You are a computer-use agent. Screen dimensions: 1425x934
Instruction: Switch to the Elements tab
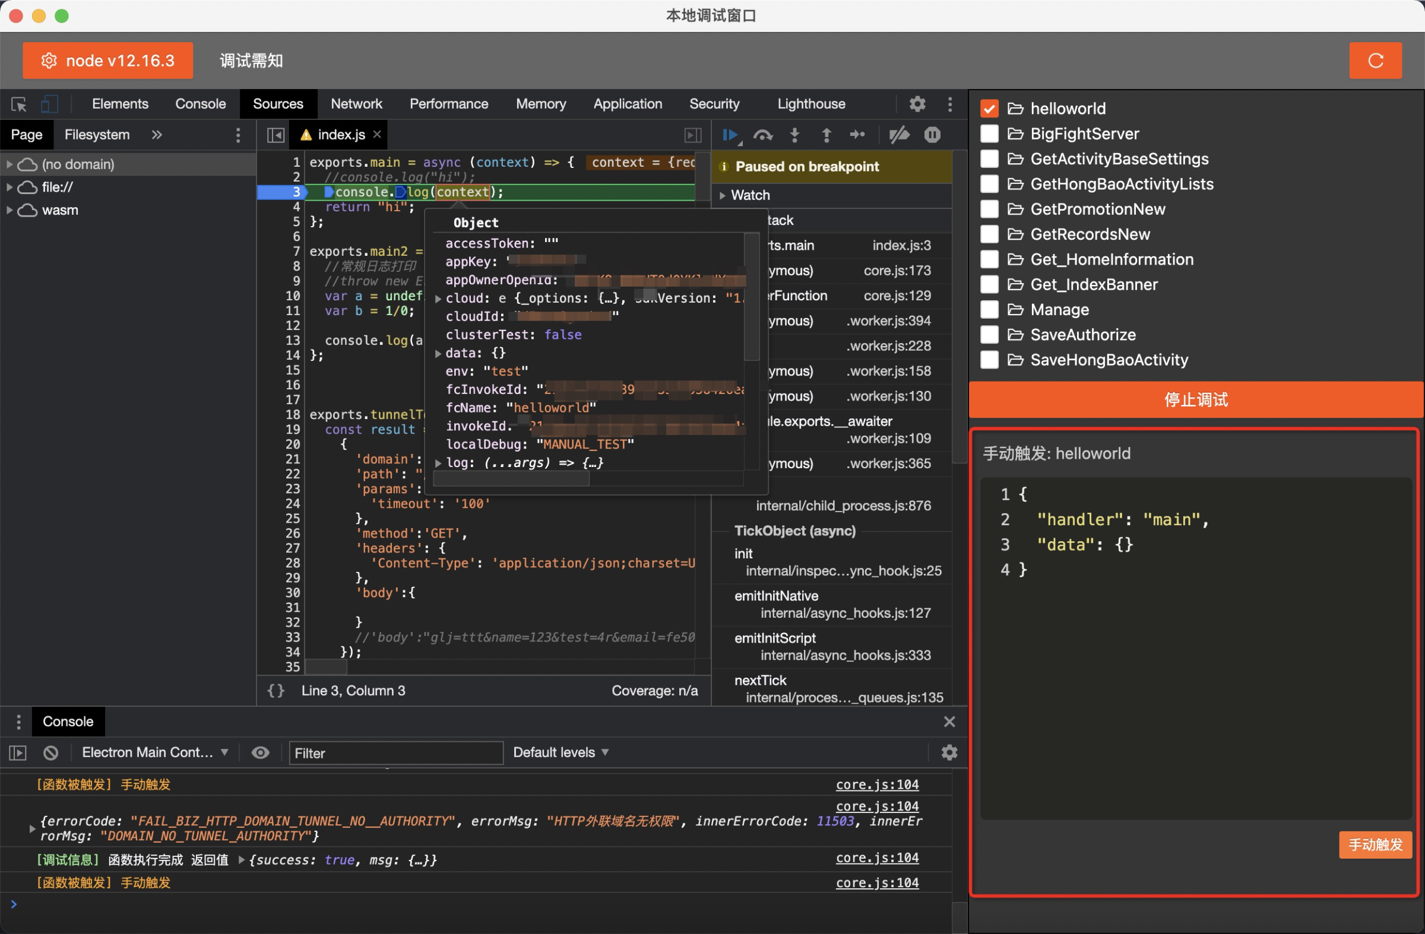click(x=120, y=104)
